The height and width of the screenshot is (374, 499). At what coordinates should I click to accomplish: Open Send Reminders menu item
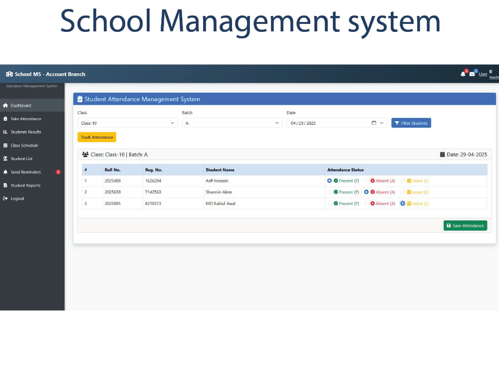click(32, 172)
